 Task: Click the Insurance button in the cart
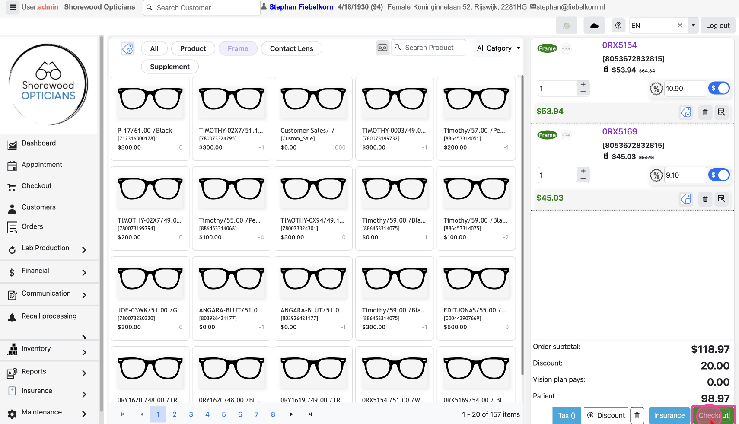[x=669, y=415]
